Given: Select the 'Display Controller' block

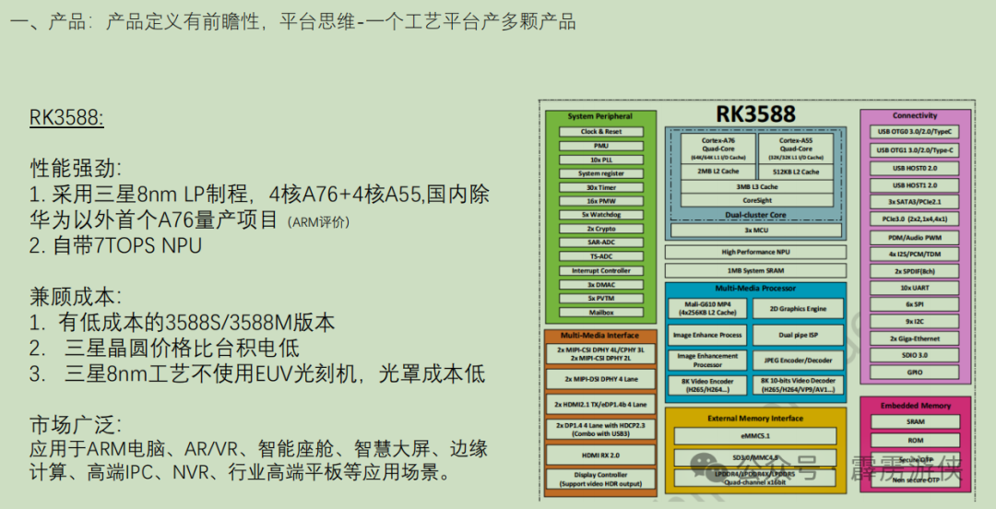Looking at the screenshot, I should 600,479.
